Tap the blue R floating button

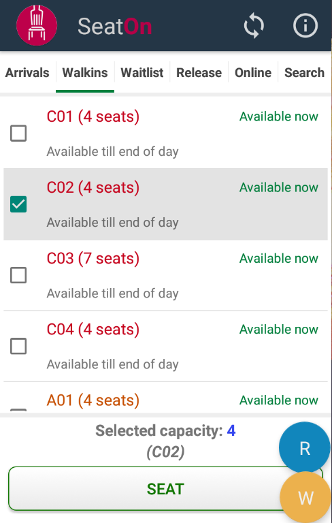(x=305, y=448)
